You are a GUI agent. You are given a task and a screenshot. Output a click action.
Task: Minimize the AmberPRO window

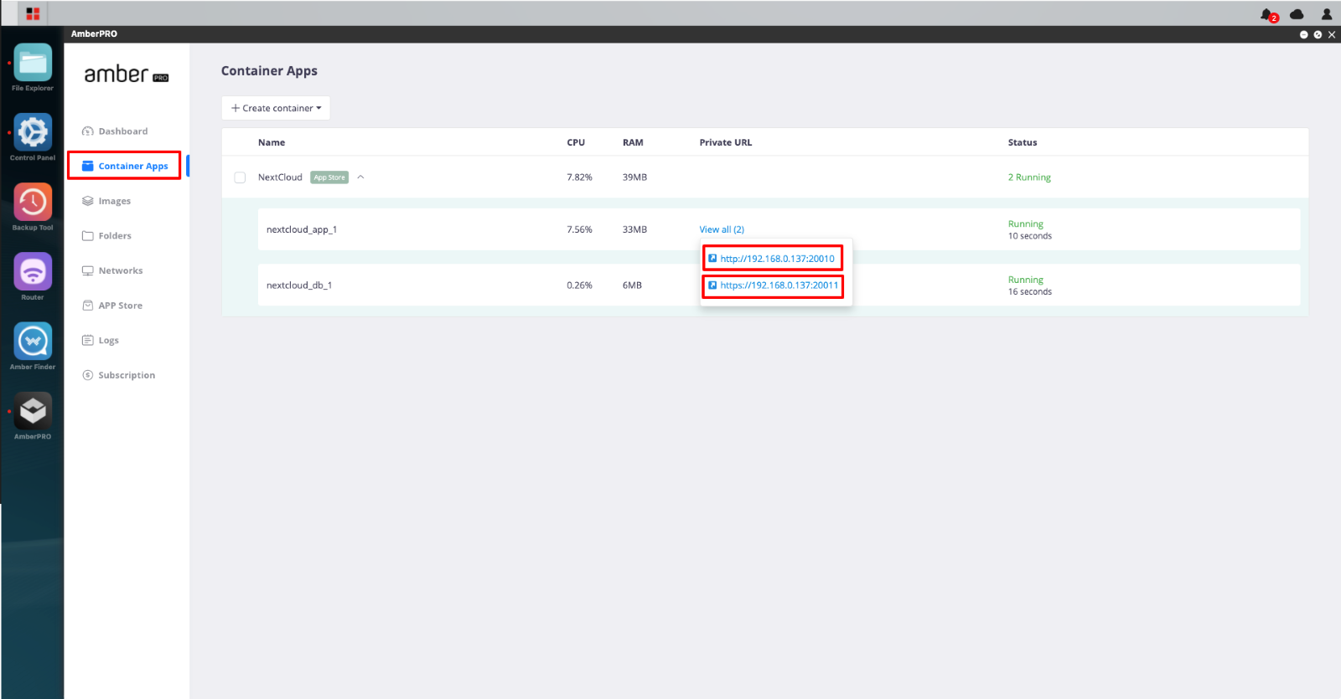[x=1303, y=34]
